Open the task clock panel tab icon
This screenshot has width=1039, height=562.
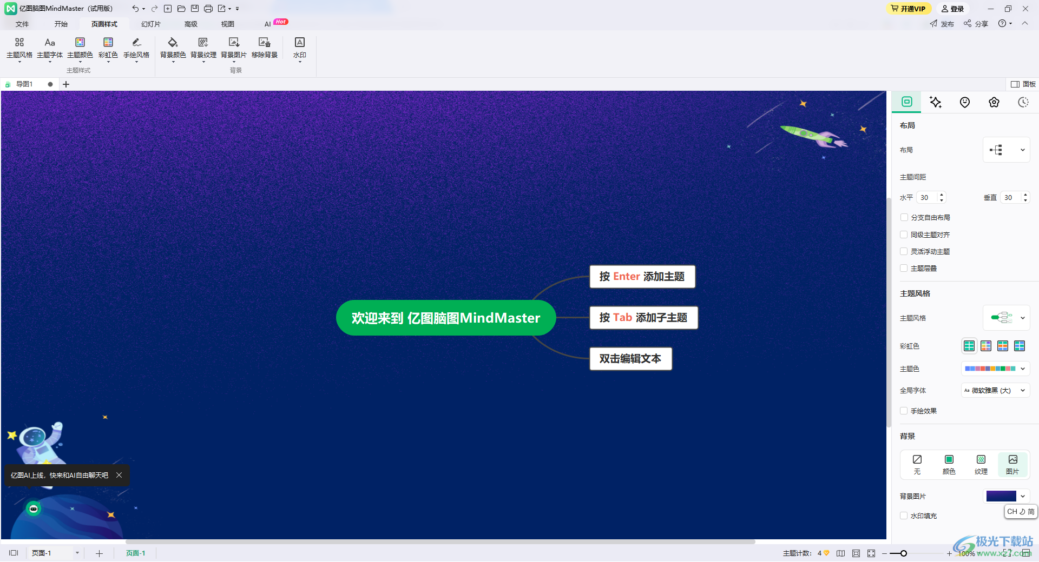[x=1023, y=102]
